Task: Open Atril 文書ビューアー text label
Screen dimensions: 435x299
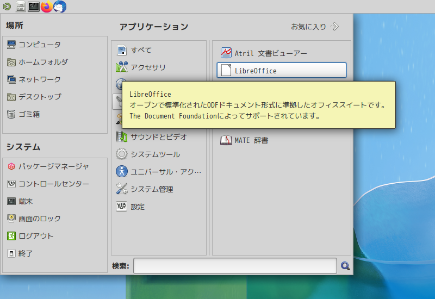Action: tap(271, 53)
